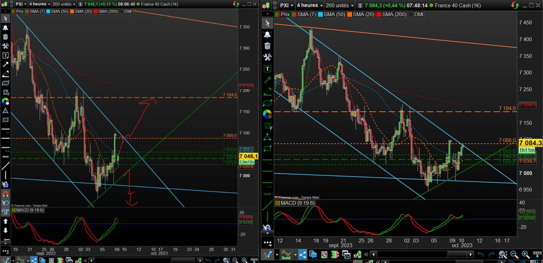Open the color wheel picker in left chart
This screenshot has height=263, width=543.
tap(5, 102)
